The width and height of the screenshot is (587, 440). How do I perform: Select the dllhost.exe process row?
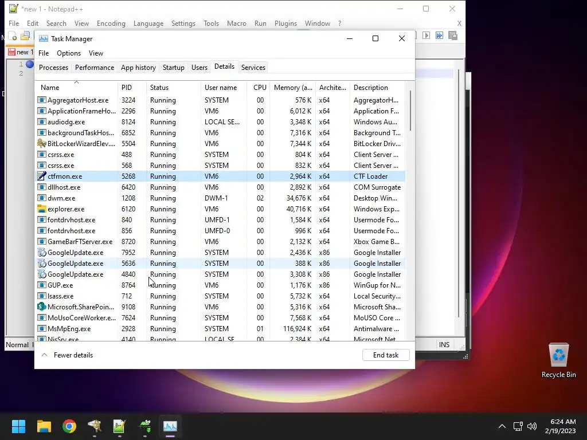pos(221,187)
